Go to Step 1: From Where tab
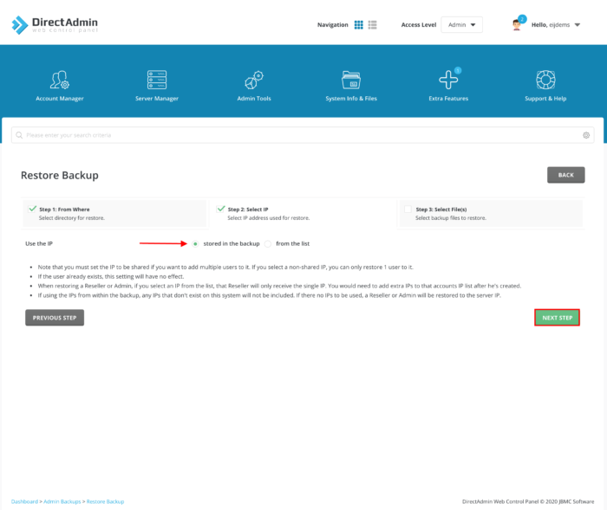The height and width of the screenshot is (510, 607). click(x=113, y=213)
